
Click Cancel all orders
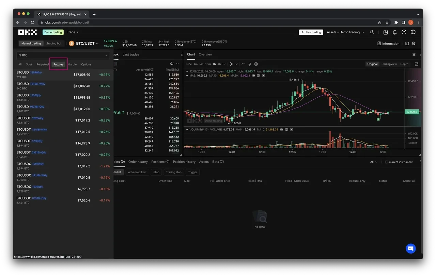tap(409, 181)
